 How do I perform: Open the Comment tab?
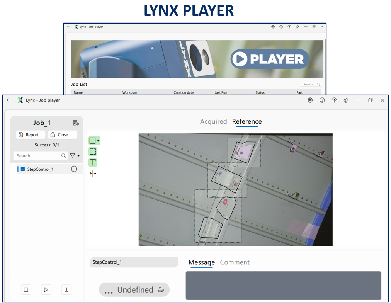[x=235, y=262]
